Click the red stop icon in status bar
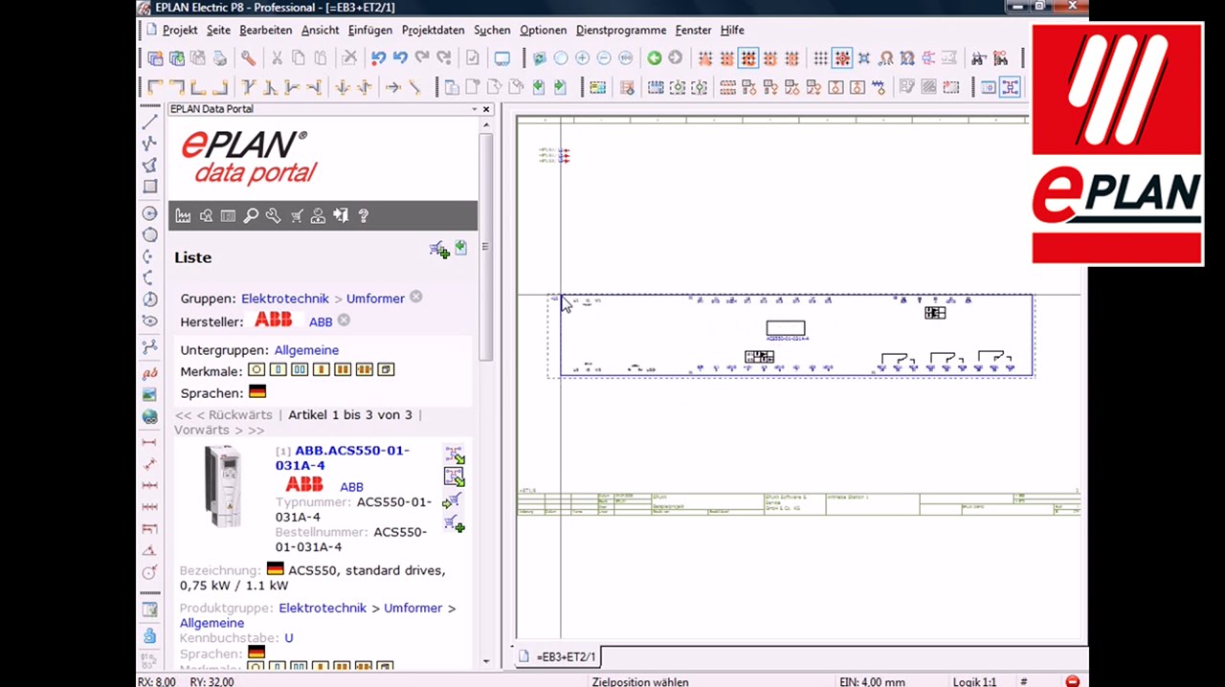This screenshot has height=687, width=1225. (1072, 681)
